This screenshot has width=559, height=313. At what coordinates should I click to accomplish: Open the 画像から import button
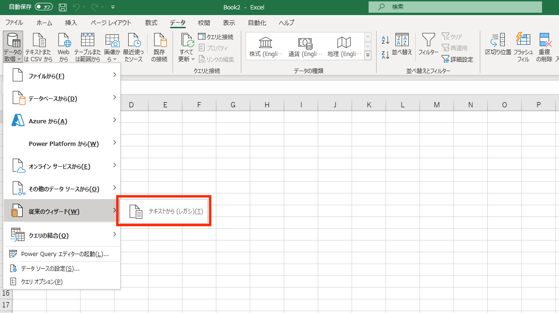pyautogui.click(x=112, y=47)
